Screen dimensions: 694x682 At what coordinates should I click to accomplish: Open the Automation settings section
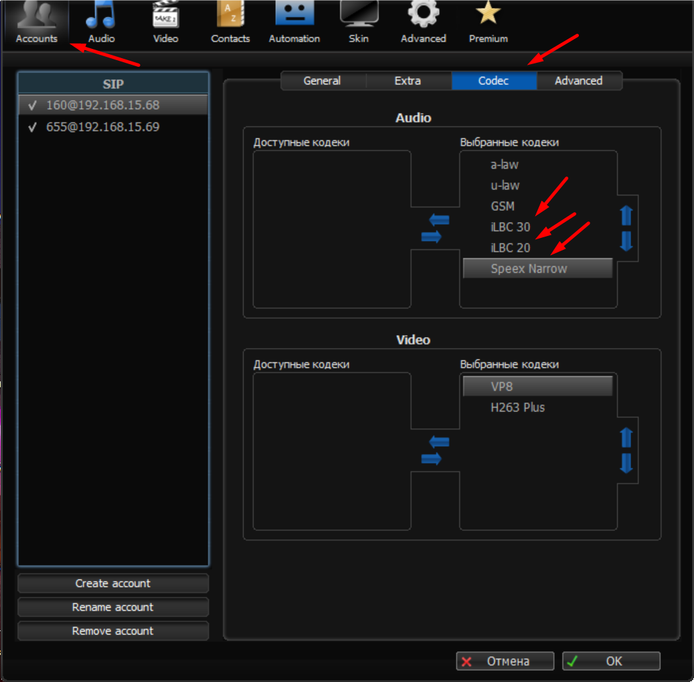[294, 22]
